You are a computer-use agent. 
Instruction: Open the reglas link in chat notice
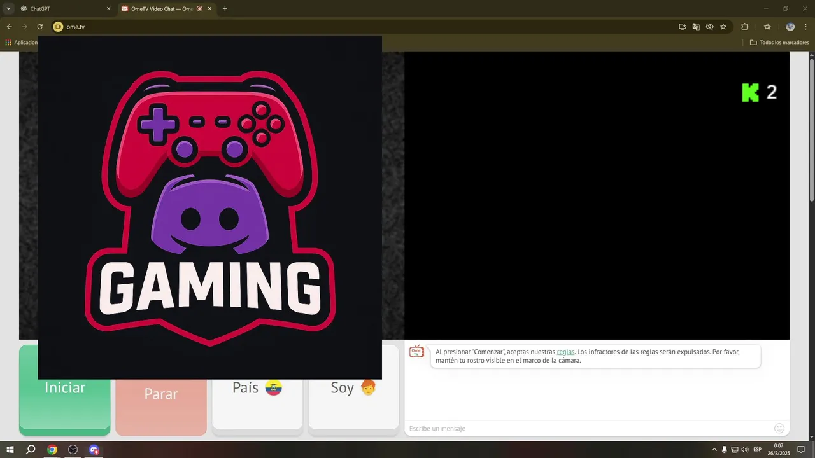coord(565,352)
